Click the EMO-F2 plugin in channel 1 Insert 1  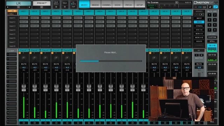[24, 18]
